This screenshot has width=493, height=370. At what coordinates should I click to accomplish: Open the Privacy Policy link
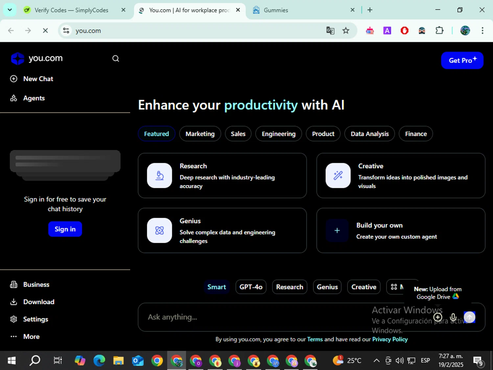pyautogui.click(x=390, y=339)
